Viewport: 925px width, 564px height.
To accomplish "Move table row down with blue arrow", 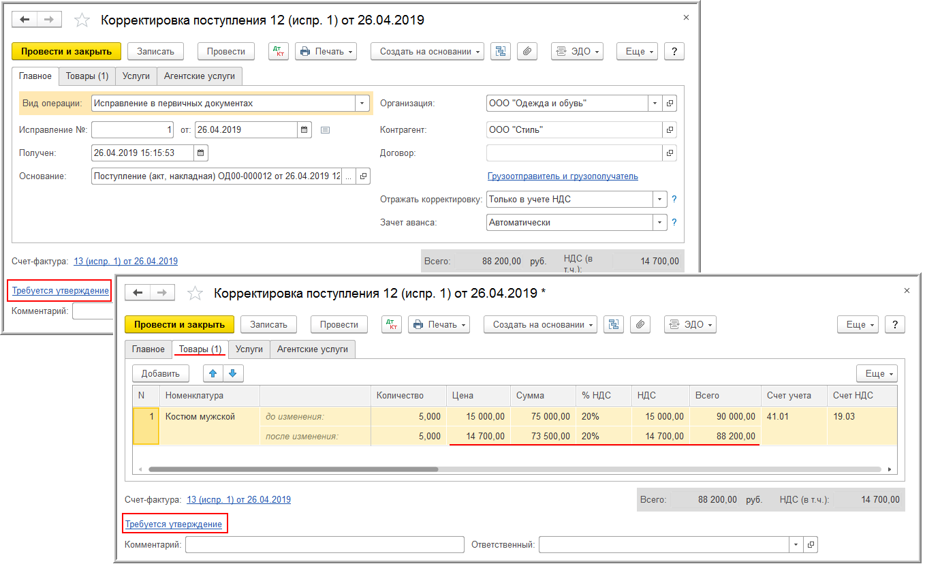I will tap(233, 373).
